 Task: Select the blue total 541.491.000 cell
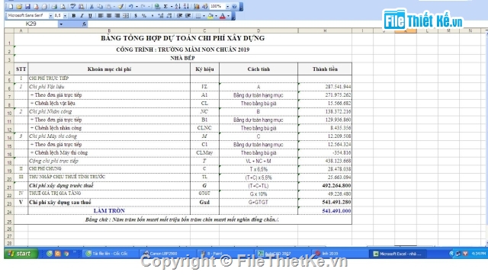pos(325,210)
